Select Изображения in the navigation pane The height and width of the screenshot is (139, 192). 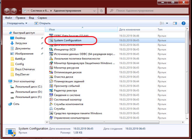(x=23, y=54)
